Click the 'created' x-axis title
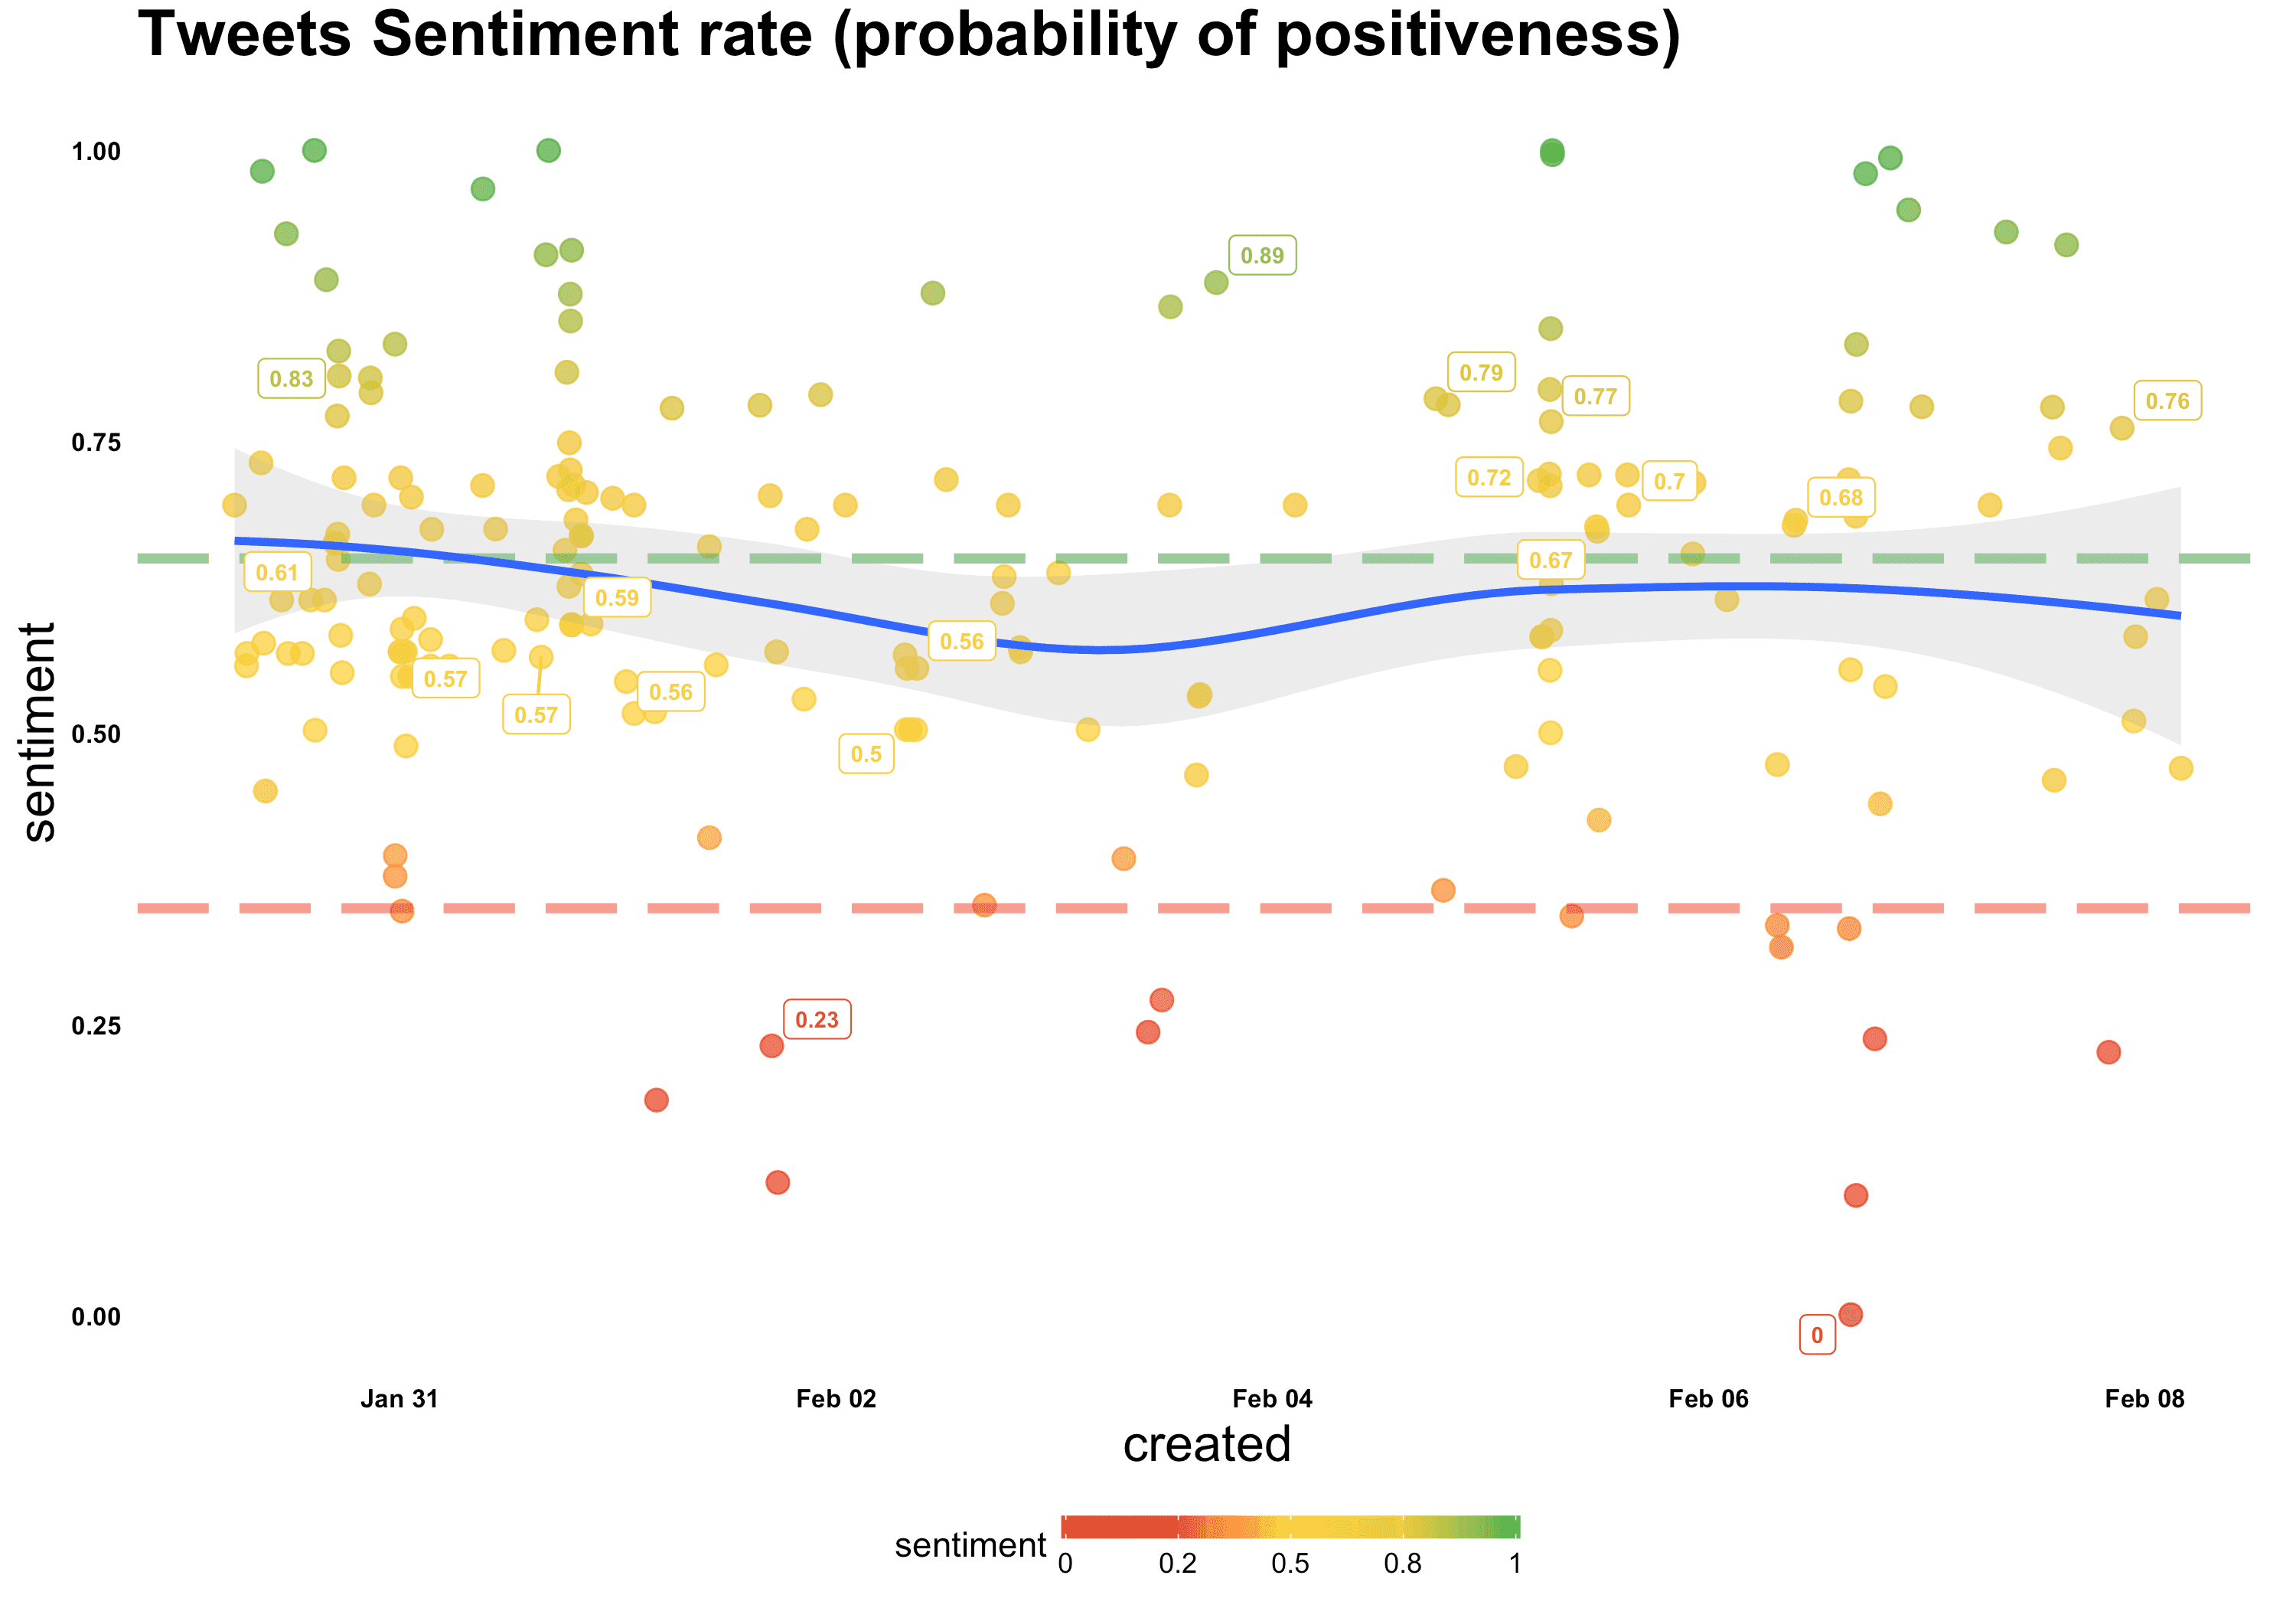The image size is (2296, 1608). [1207, 1444]
